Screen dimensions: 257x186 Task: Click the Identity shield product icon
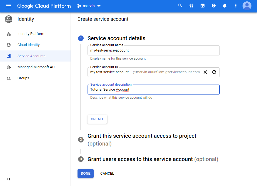9,19
